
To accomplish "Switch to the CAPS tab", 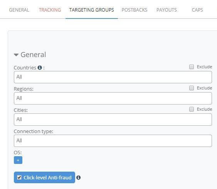I will tap(197, 10).
